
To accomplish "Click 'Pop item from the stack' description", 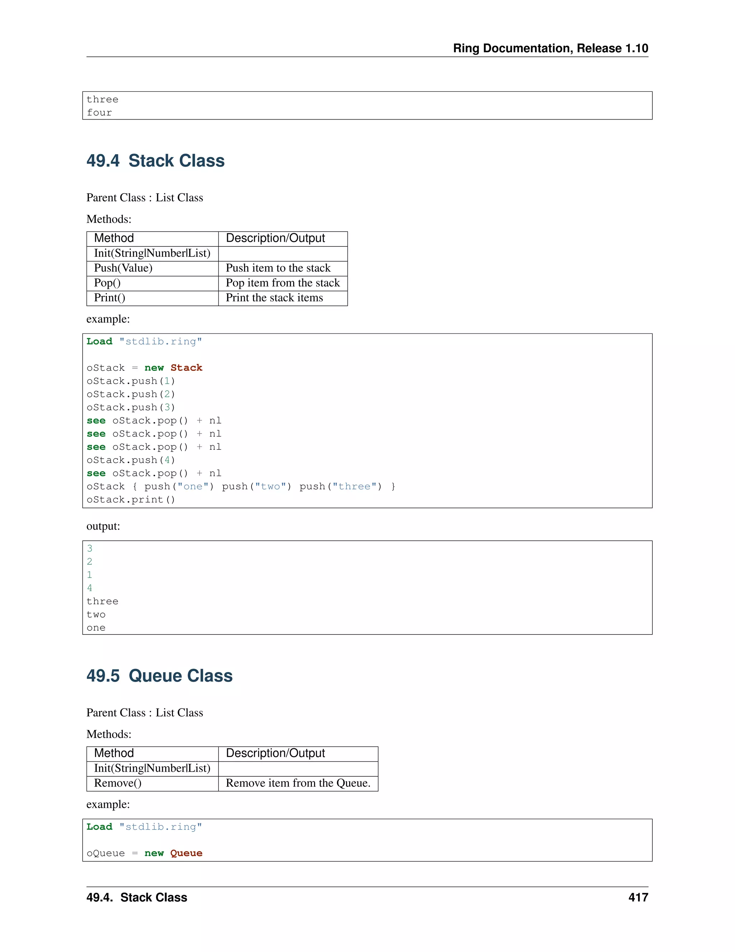I will [x=282, y=283].
